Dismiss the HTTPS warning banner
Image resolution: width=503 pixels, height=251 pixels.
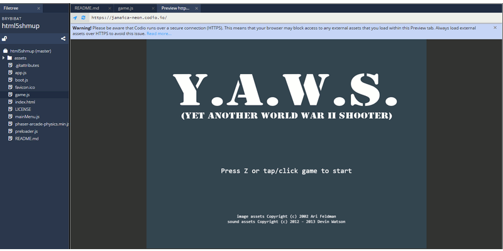pos(495,28)
